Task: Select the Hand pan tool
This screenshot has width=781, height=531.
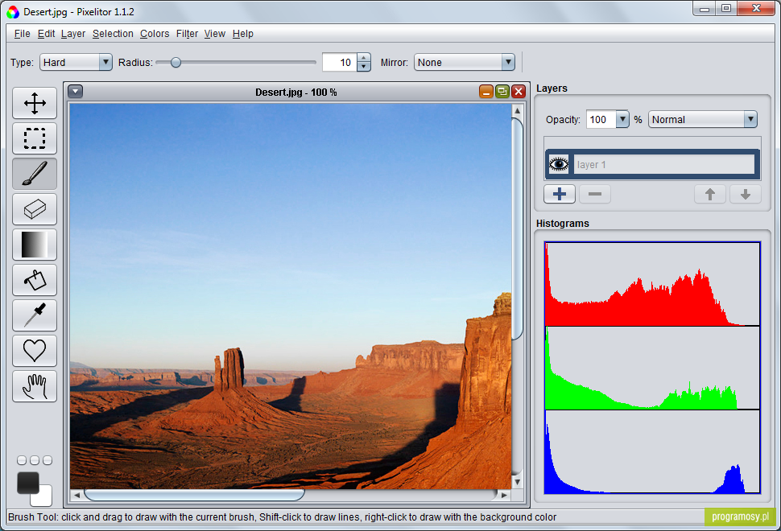Action: point(35,386)
